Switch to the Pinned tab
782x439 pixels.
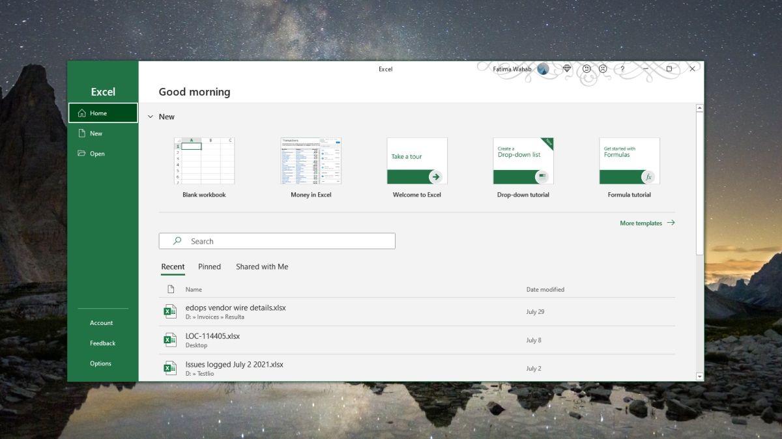[x=209, y=266]
